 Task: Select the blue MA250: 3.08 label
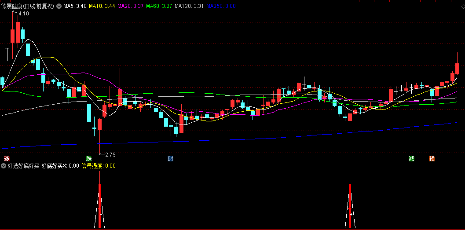pyautogui.click(x=221, y=6)
